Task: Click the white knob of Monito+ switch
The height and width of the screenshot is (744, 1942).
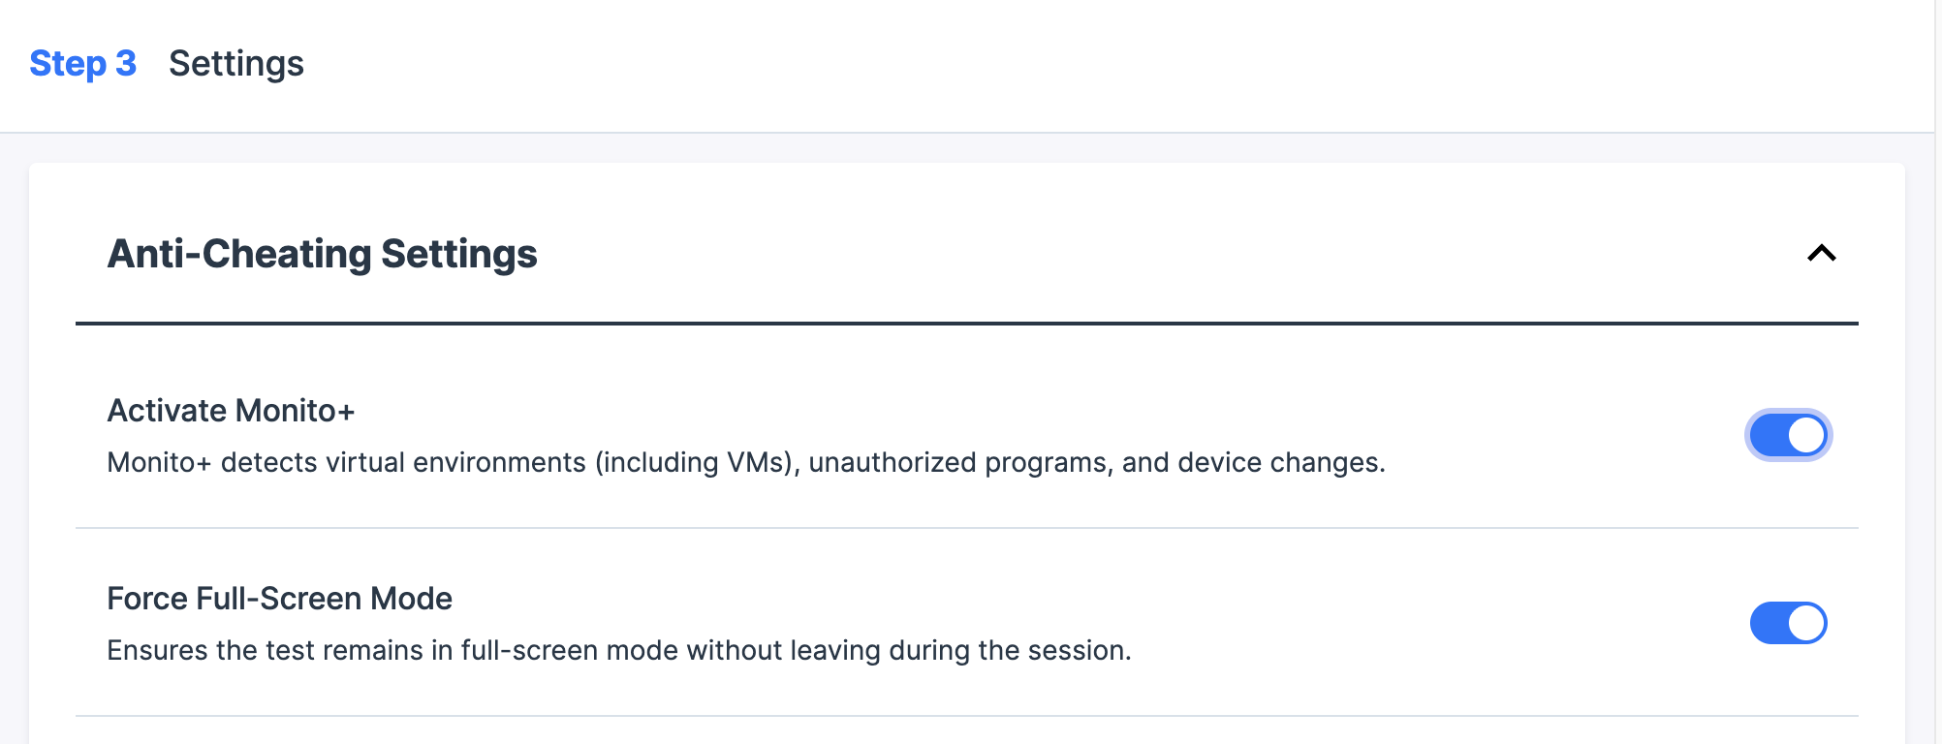Action: pyautogui.click(x=1807, y=435)
